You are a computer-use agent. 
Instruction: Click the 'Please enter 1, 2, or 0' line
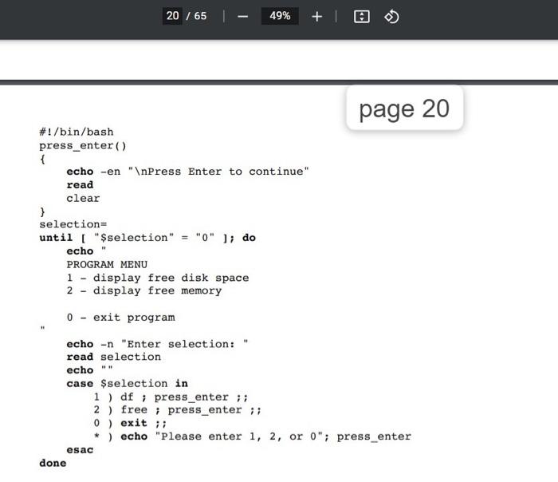[253, 437]
